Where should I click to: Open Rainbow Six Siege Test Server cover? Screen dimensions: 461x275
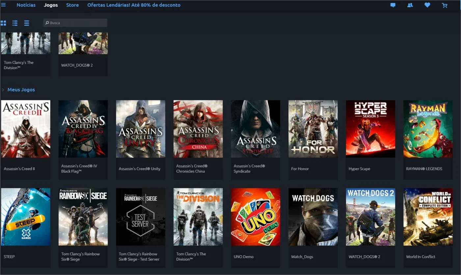coord(141,217)
